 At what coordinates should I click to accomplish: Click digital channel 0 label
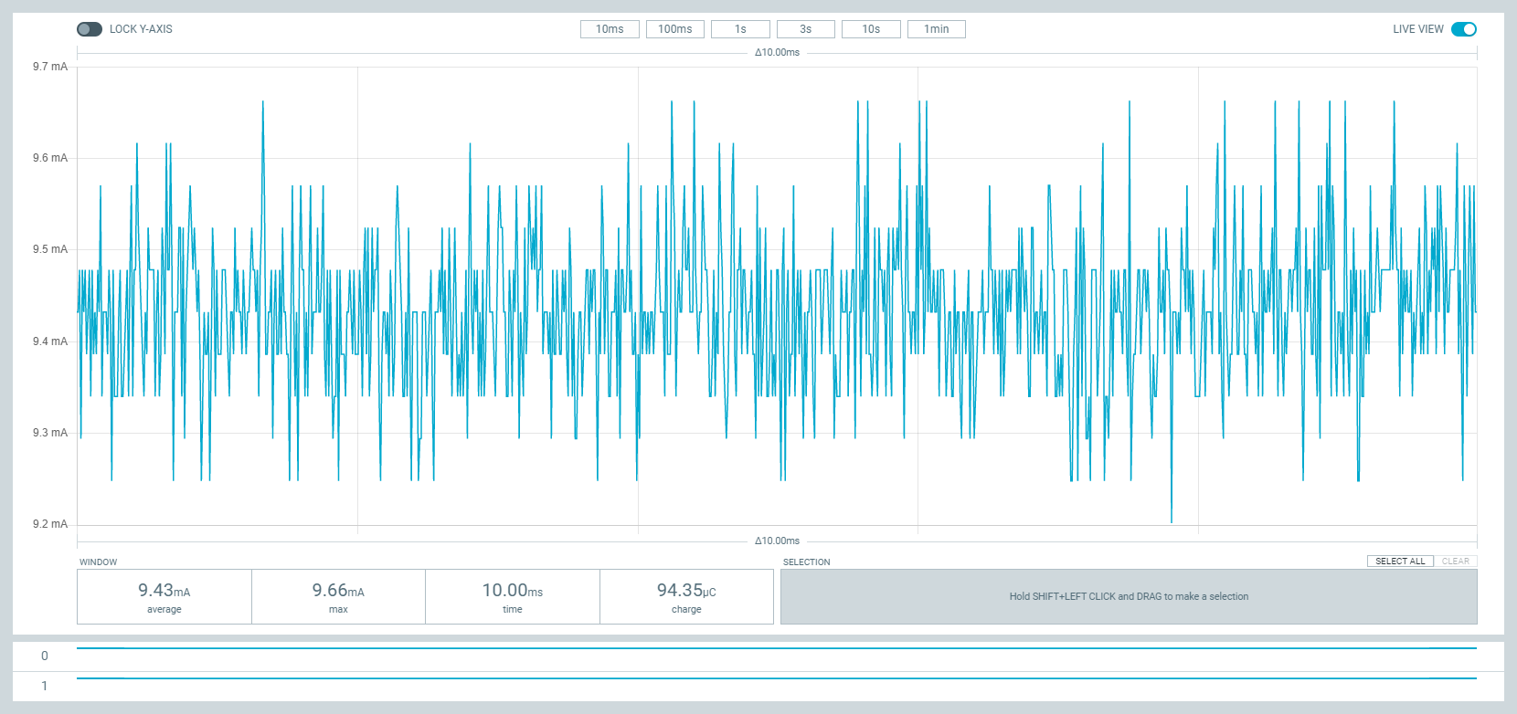45,656
